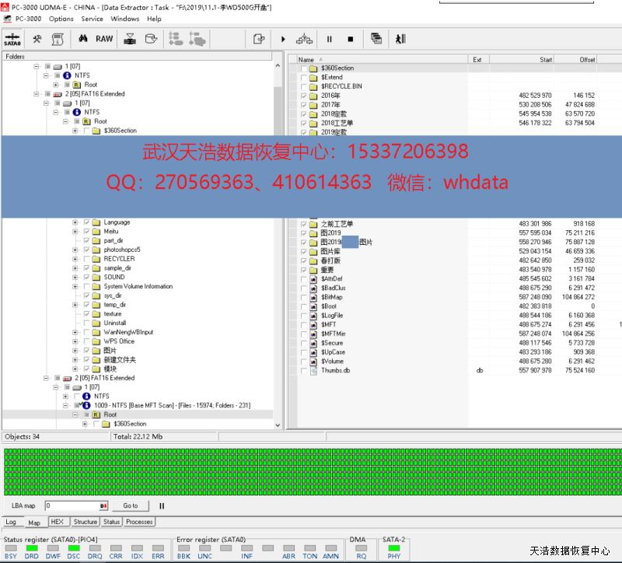Open the RAW recovery toolbar button
This screenshot has width=622, height=563.
coord(104,38)
